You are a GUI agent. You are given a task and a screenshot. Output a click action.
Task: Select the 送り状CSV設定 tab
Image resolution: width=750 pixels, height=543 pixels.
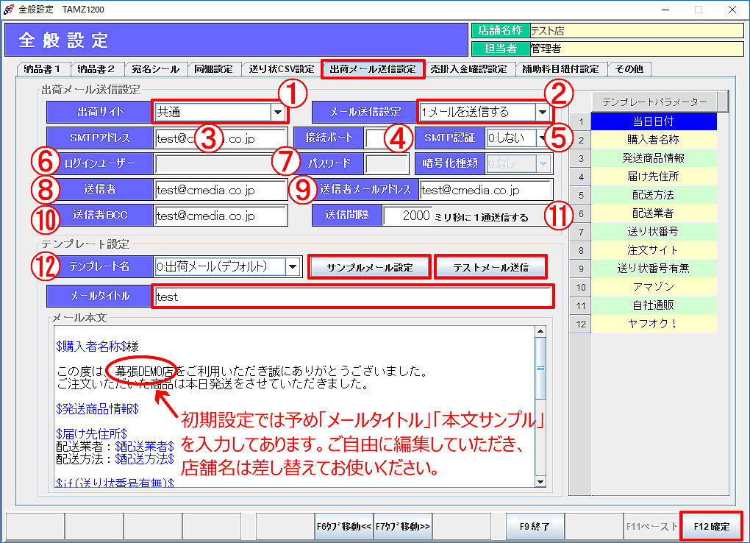pos(281,69)
